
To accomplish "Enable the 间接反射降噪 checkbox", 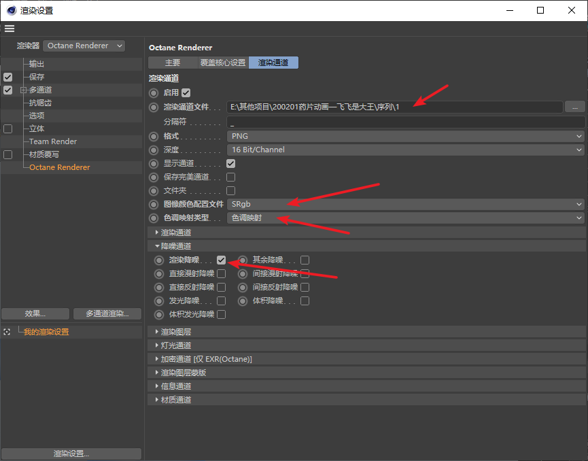I will 305,287.
